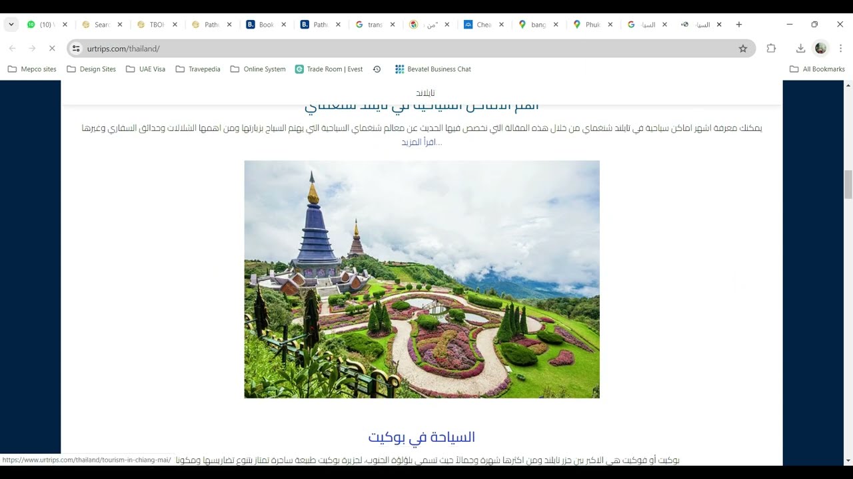853x479 pixels.
Task: Close the Book tab
Action: [x=283, y=25]
